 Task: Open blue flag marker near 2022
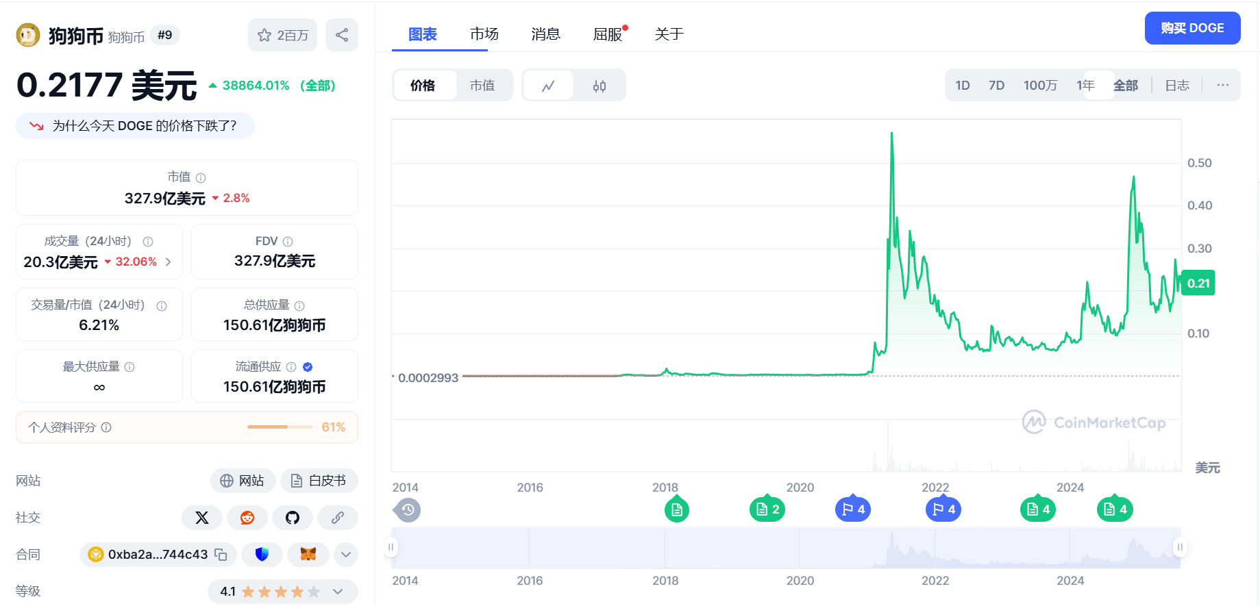pyautogui.click(x=943, y=509)
